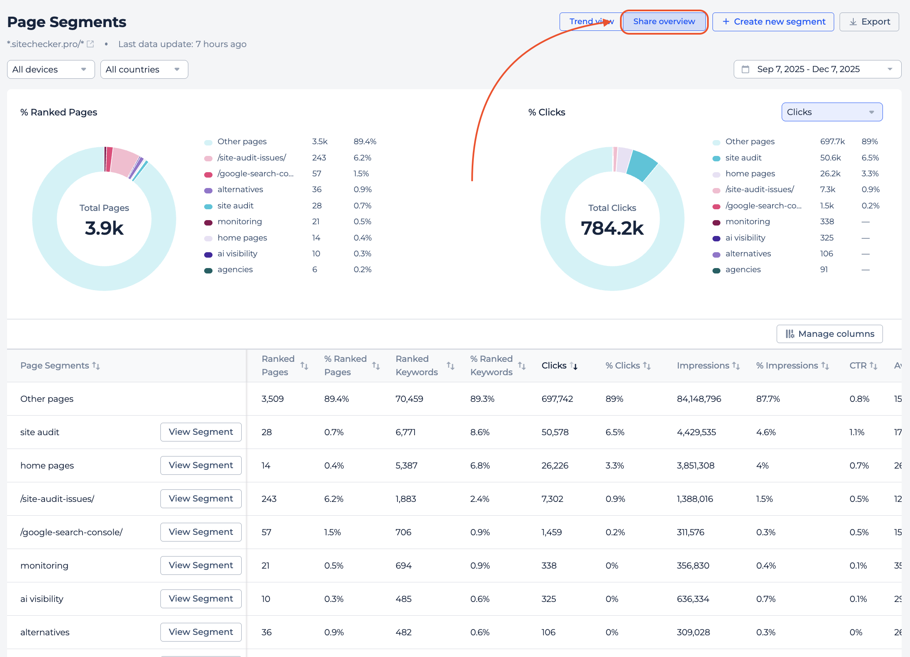
Task: Select the Share overview tab
Action: pyautogui.click(x=663, y=21)
